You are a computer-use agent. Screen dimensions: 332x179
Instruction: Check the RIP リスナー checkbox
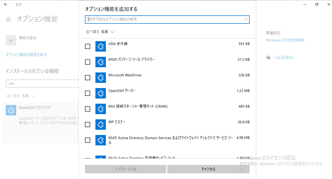(88, 125)
